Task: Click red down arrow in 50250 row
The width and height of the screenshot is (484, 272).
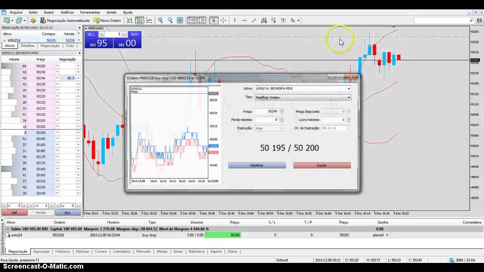Action: (x=57, y=66)
